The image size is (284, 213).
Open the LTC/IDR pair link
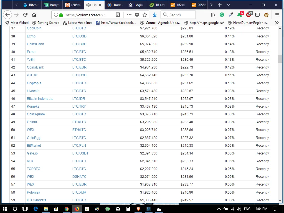79,99
